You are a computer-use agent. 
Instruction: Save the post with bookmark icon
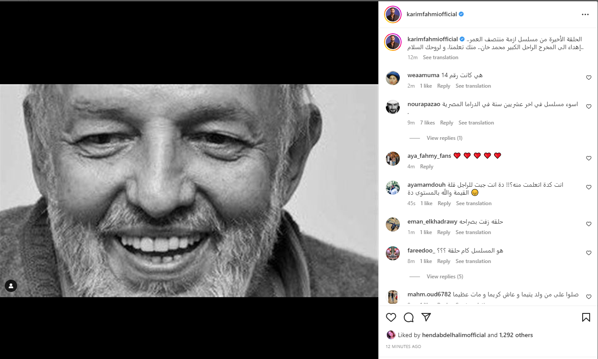[x=586, y=317]
